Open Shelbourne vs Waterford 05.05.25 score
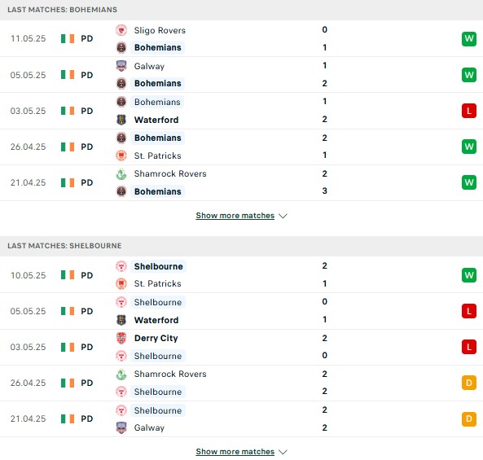Screen dimensions: 483x460 pos(325,311)
